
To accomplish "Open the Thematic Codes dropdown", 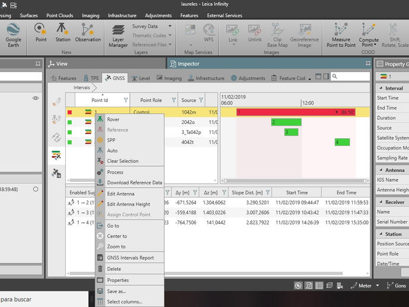I will (x=170, y=35).
